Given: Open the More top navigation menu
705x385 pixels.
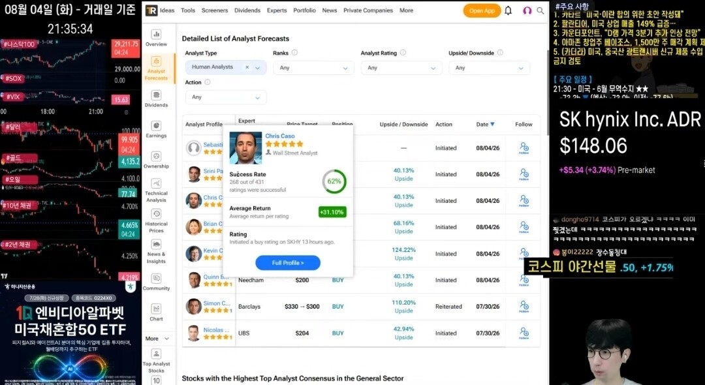Looking at the screenshot, I should pyautogui.click(x=406, y=10).
